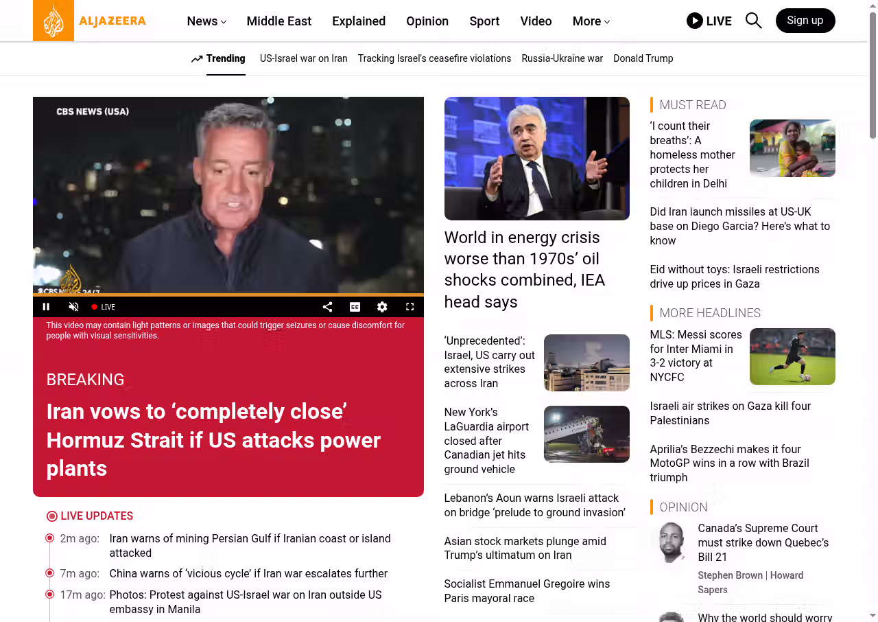Click the Sign up button

(805, 21)
